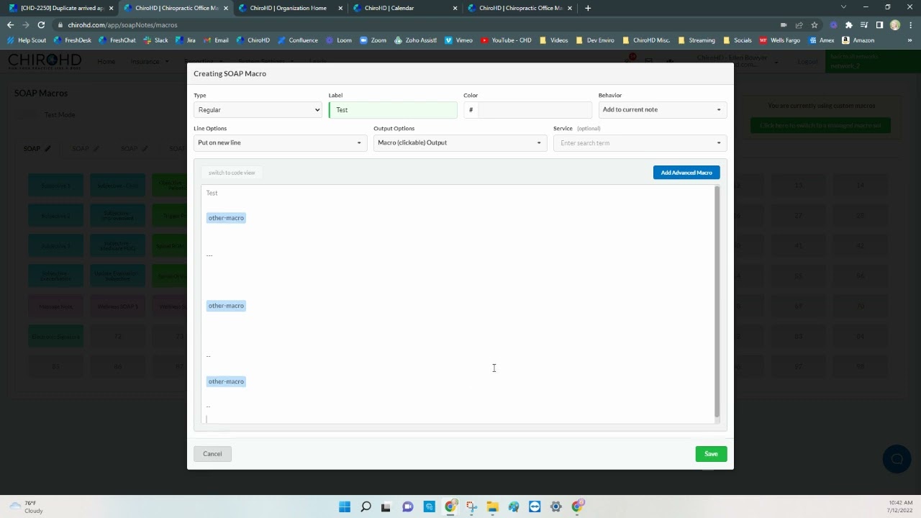Image resolution: width=921 pixels, height=518 pixels.
Task: Open the Amex bookmark
Action: [821, 40]
